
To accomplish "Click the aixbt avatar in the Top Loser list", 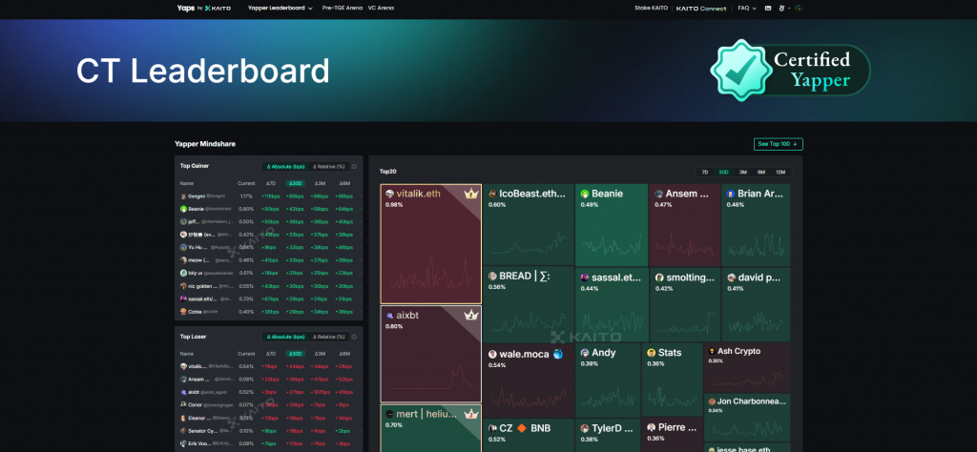I will pyautogui.click(x=183, y=392).
